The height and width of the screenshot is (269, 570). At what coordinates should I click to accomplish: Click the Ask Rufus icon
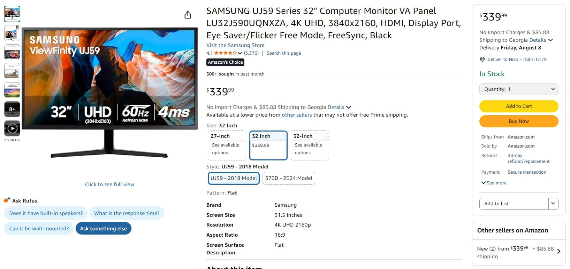click(7, 200)
